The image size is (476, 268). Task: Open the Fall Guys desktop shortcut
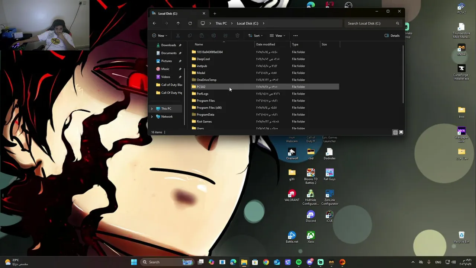pos(329,175)
